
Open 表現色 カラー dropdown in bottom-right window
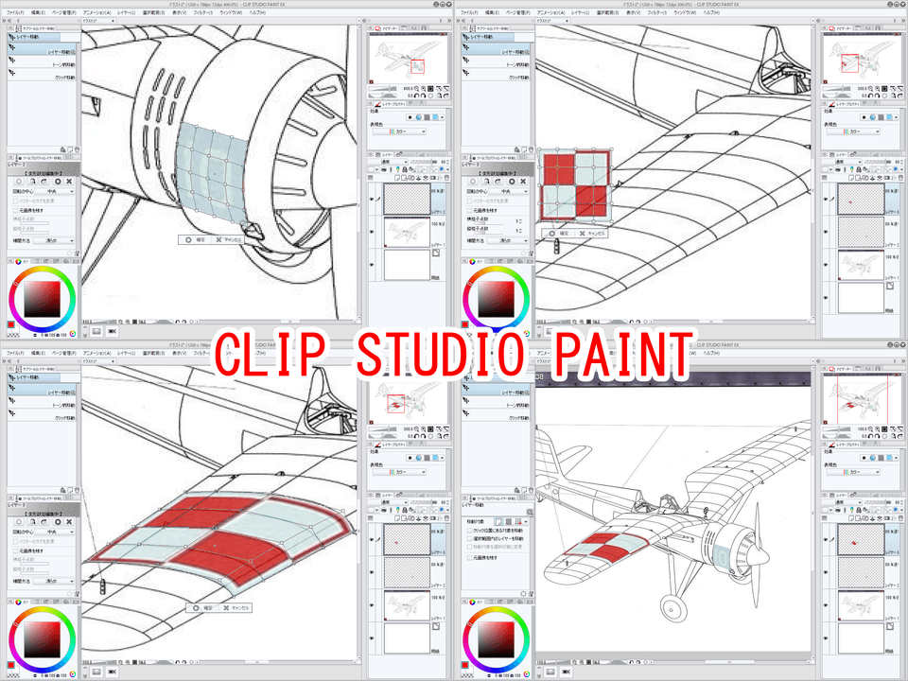pyautogui.click(x=853, y=472)
